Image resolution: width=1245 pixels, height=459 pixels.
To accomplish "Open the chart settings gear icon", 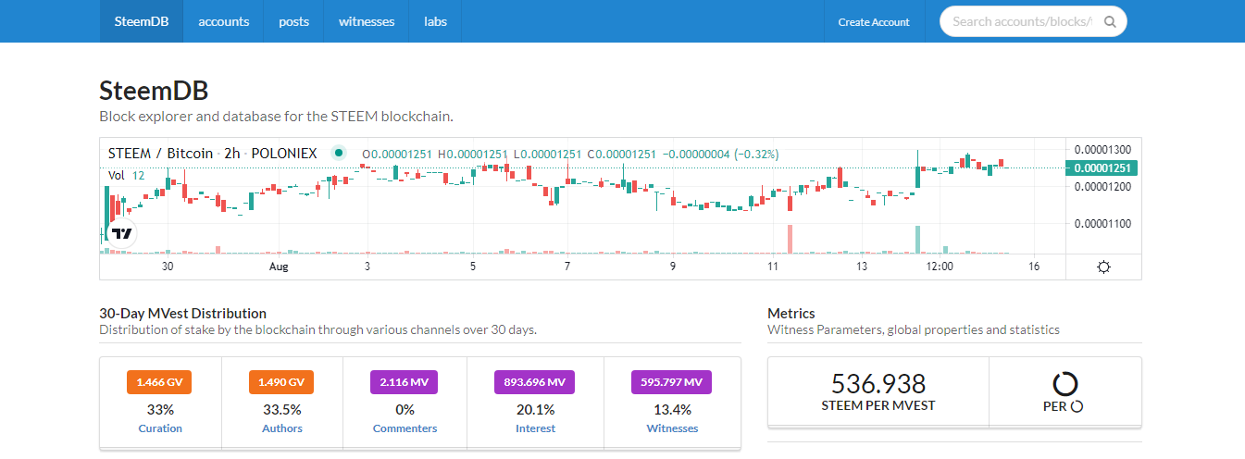I will [x=1103, y=267].
